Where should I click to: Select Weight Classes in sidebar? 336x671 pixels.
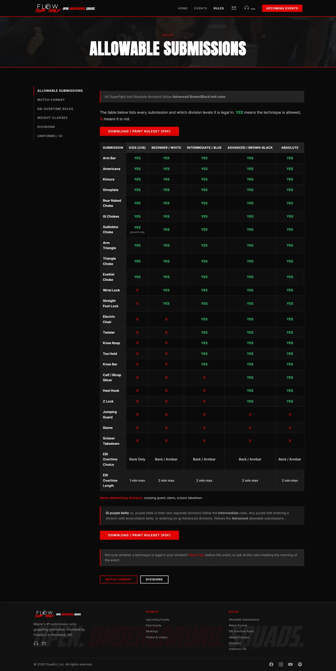point(52,118)
